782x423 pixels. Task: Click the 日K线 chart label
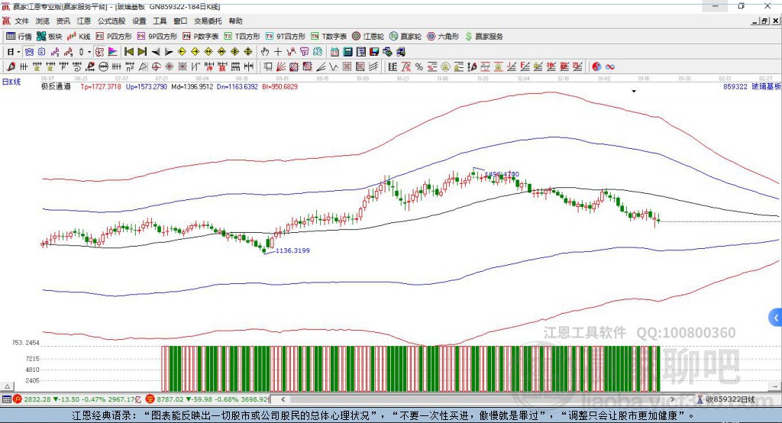point(11,82)
